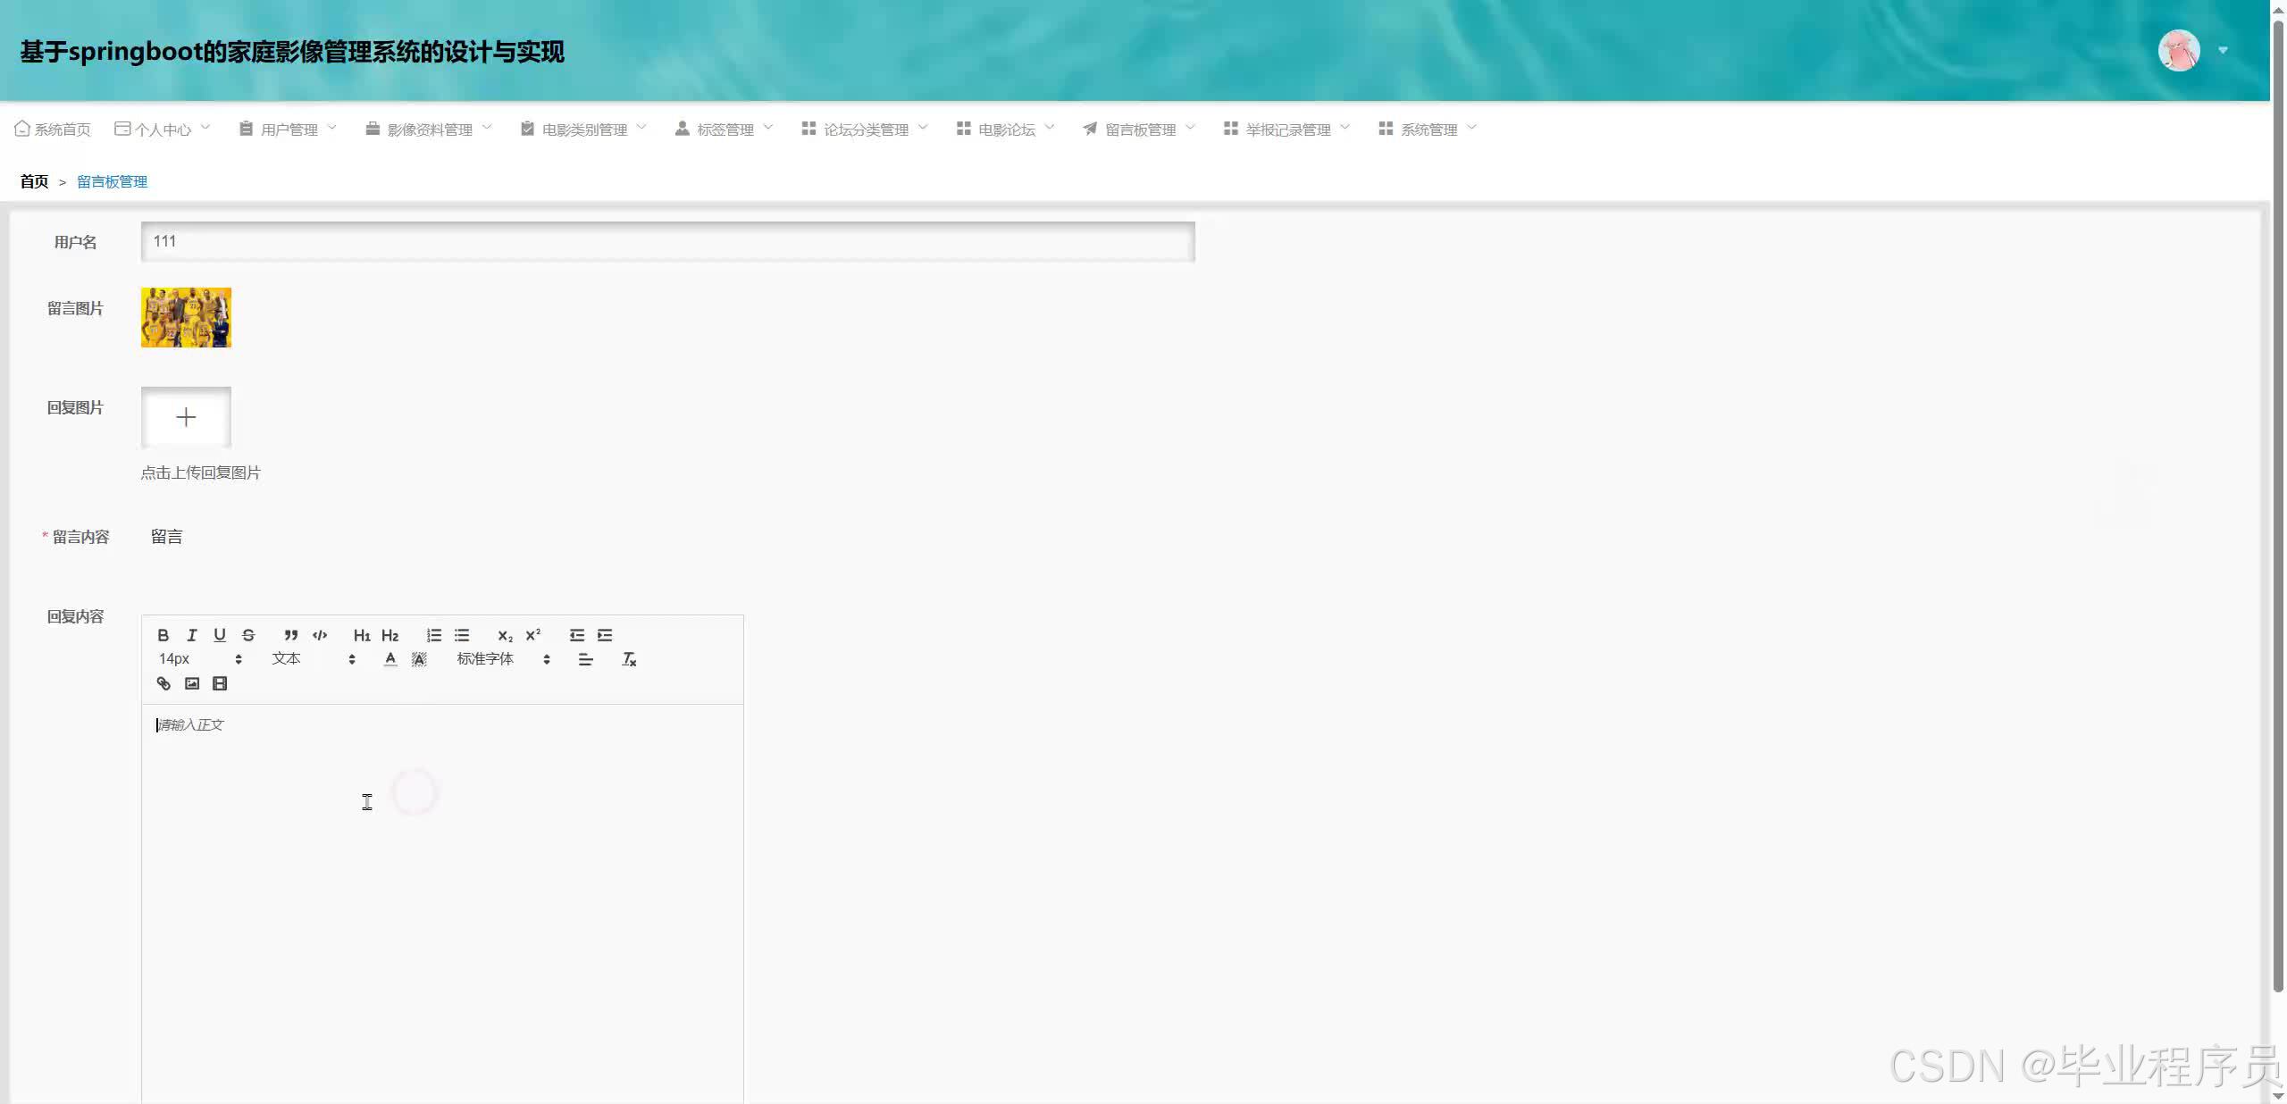Click the 首页 breadcrumb link
The height and width of the screenshot is (1104, 2287).
click(x=34, y=181)
